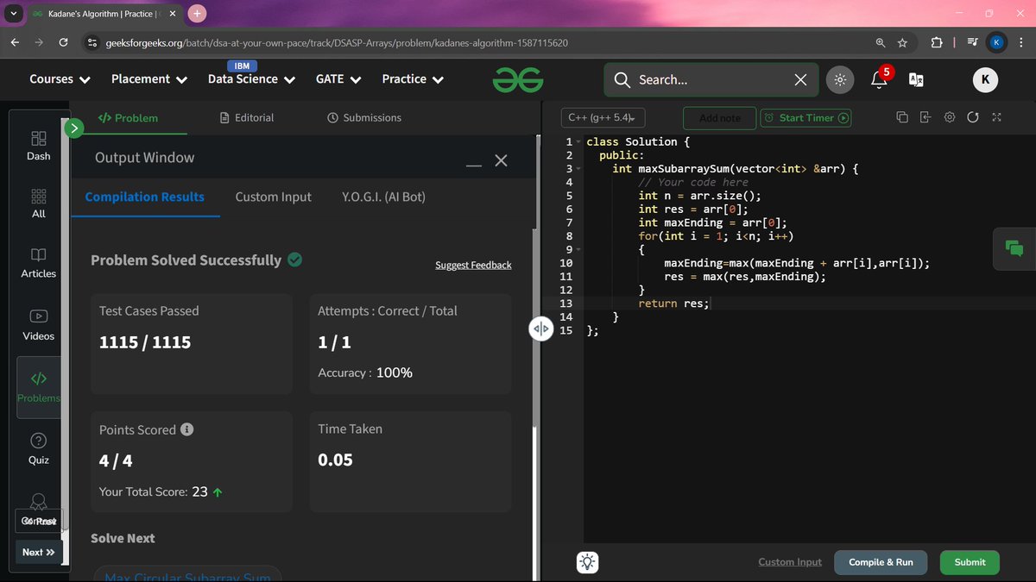Expand the Data Science dropdown menu
This screenshot has height=582, width=1036.
251,79
